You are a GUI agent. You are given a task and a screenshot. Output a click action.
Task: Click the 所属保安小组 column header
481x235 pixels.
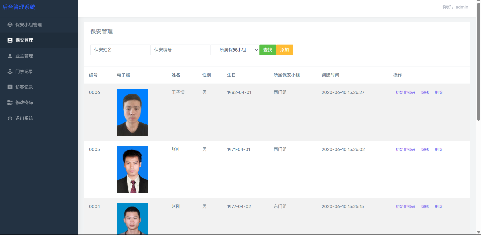[287, 75]
